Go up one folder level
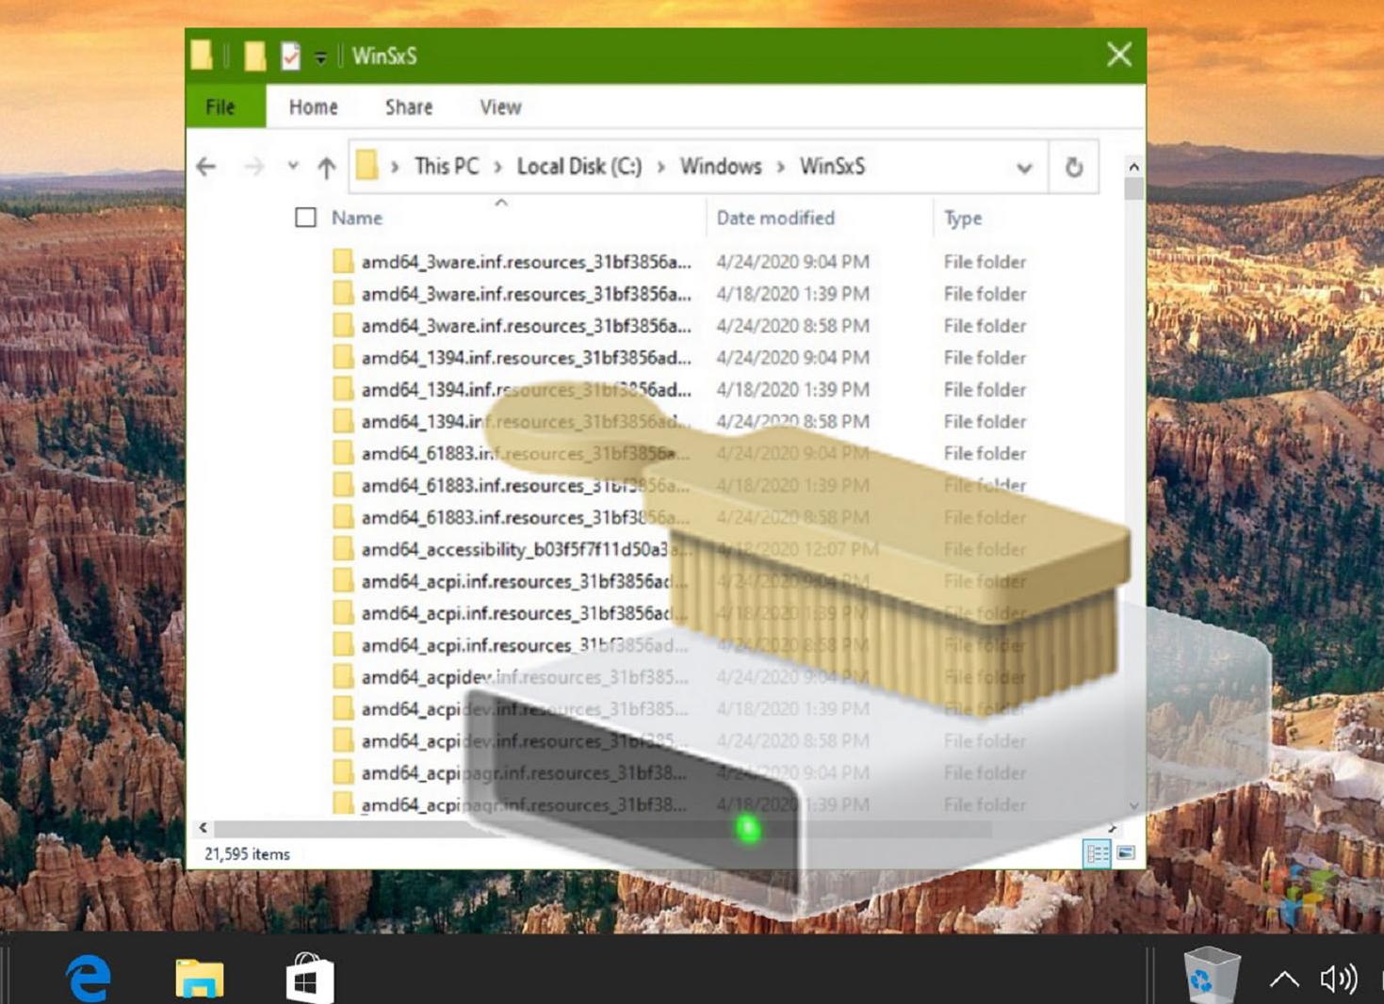The image size is (1384, 1004). (327, 168)
